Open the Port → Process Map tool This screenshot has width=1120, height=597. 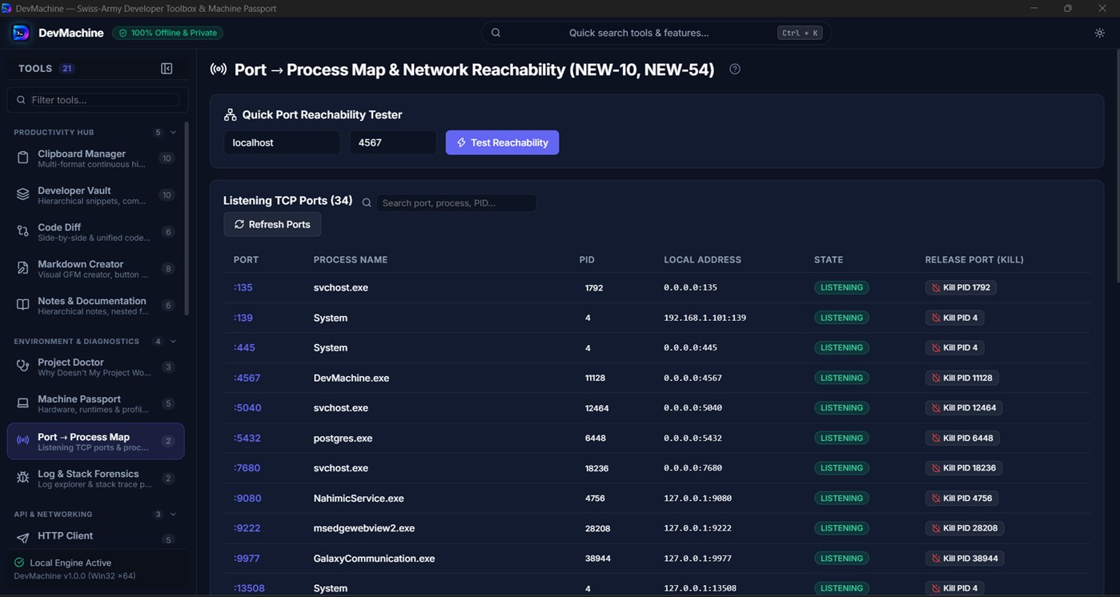click(x=95, y=442)
